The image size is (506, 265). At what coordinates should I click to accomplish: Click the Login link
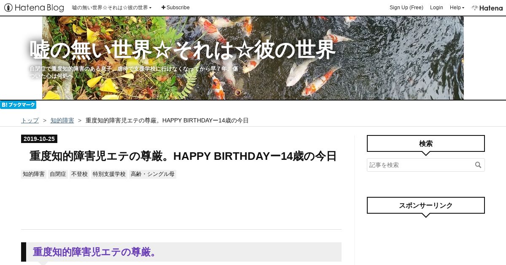click(436, 8)
